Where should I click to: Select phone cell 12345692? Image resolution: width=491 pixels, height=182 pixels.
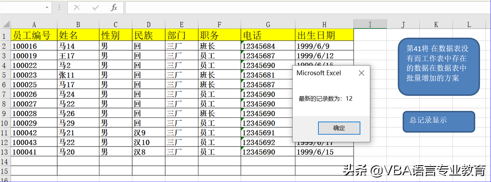[x=268, y=142]
